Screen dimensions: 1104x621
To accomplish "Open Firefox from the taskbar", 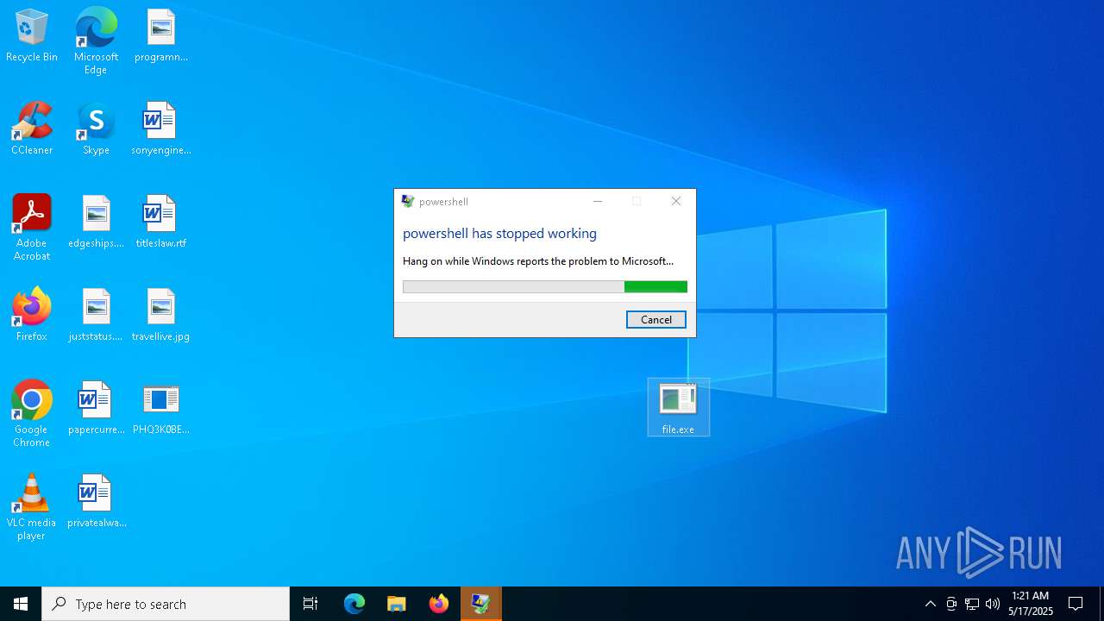I will tap(439, 604).
